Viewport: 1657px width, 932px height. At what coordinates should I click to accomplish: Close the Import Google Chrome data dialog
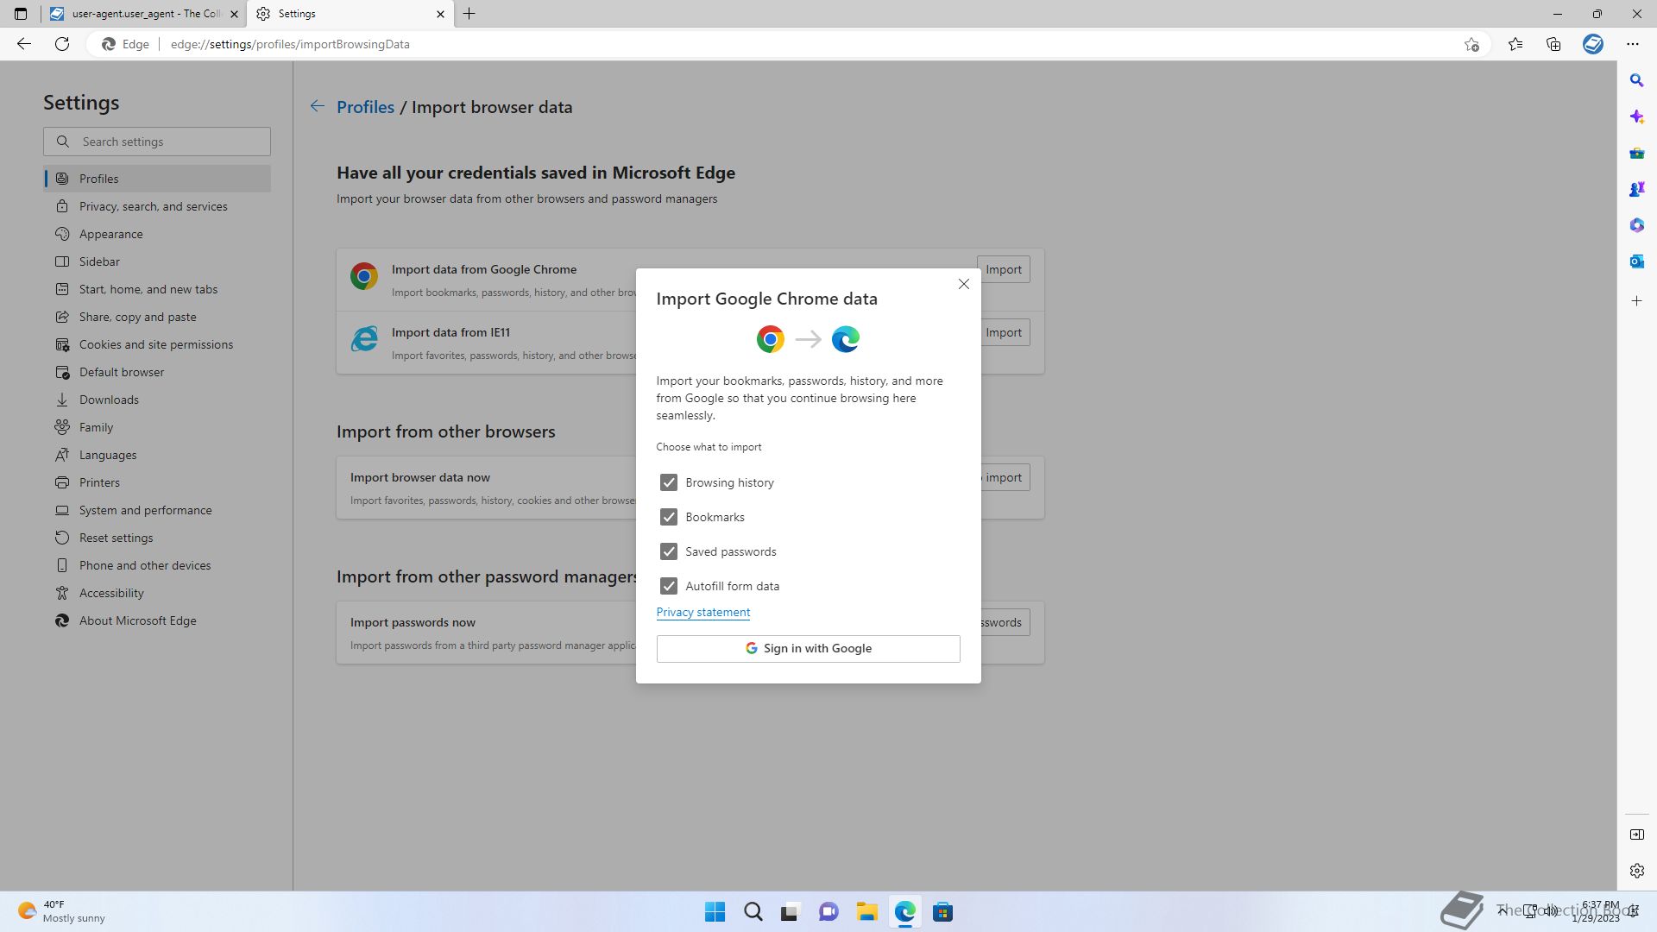point(964,284)
